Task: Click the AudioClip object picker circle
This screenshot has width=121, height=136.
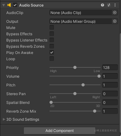Action: click(115, 12)
